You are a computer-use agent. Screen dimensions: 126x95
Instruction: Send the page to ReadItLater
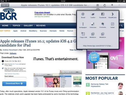pyautogui.click(x=112, y=14)
